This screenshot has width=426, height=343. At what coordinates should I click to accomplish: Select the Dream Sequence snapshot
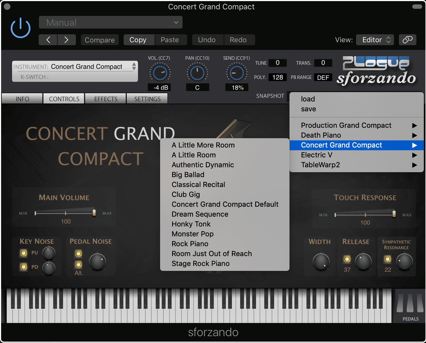tap(225, 214)
